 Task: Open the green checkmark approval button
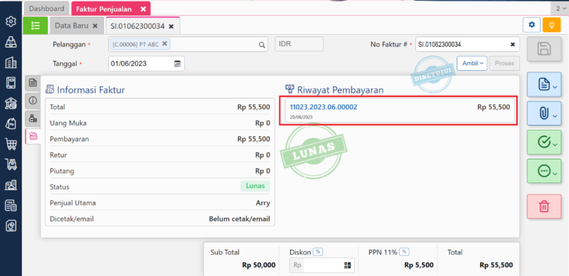click(543, 143)
